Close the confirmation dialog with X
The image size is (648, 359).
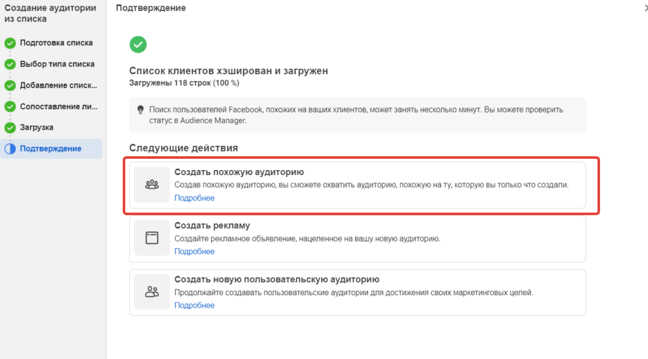point(646,8)
